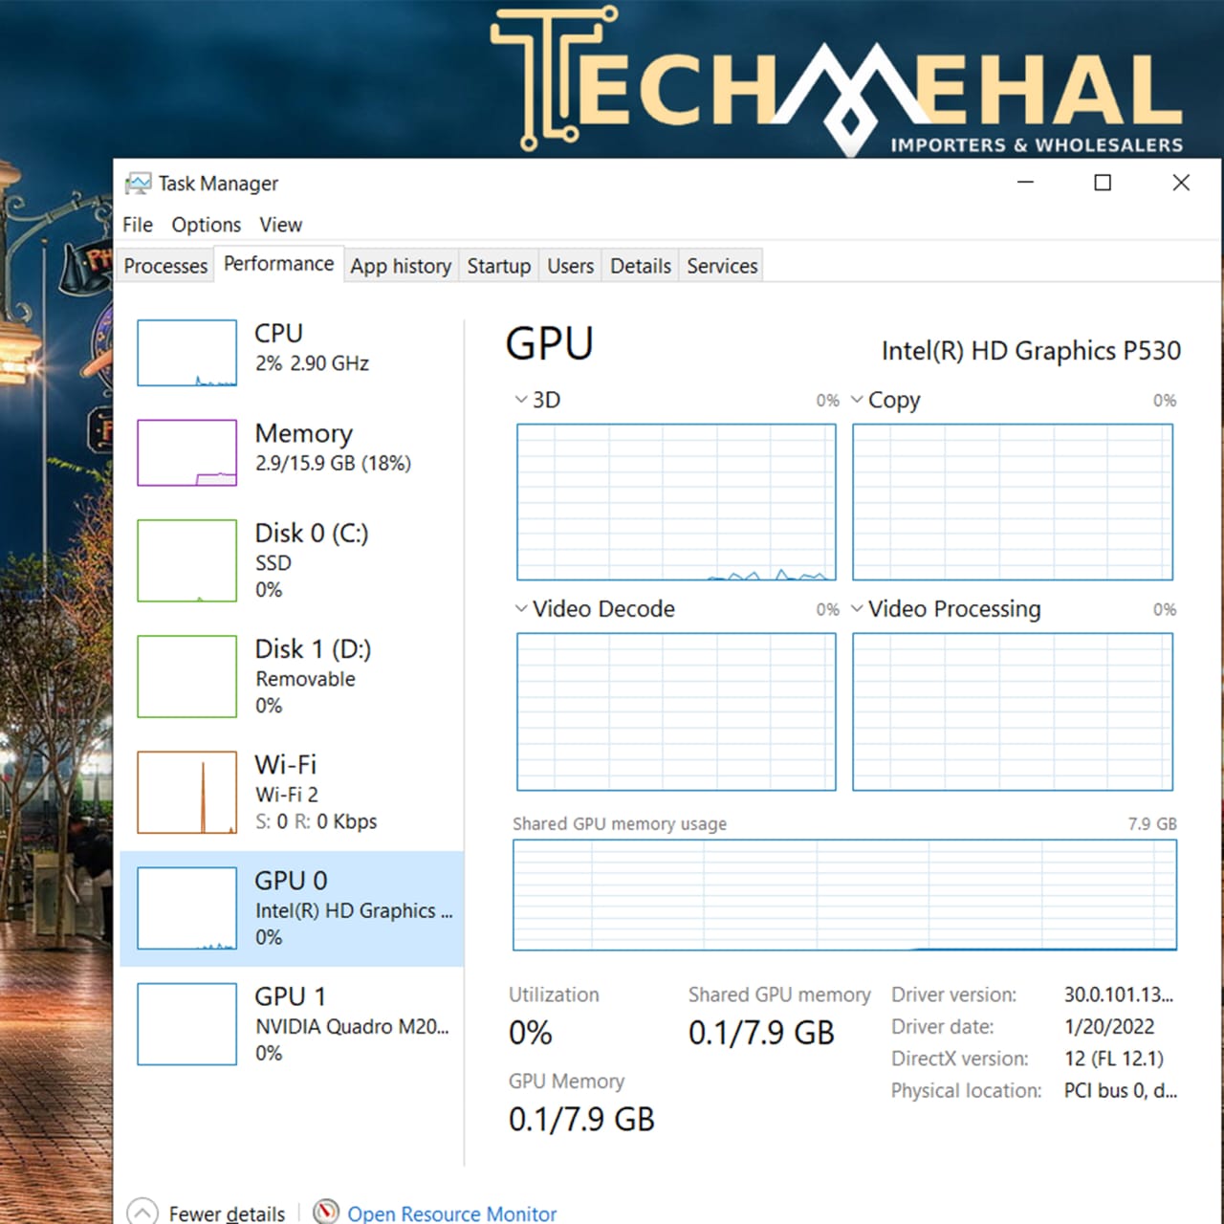Image resolution: width=1224 pixels, height=1224 pixels.
Task: Select the GPU 0 mini graph
Action: pyautogui.click(x=186, y=907)
